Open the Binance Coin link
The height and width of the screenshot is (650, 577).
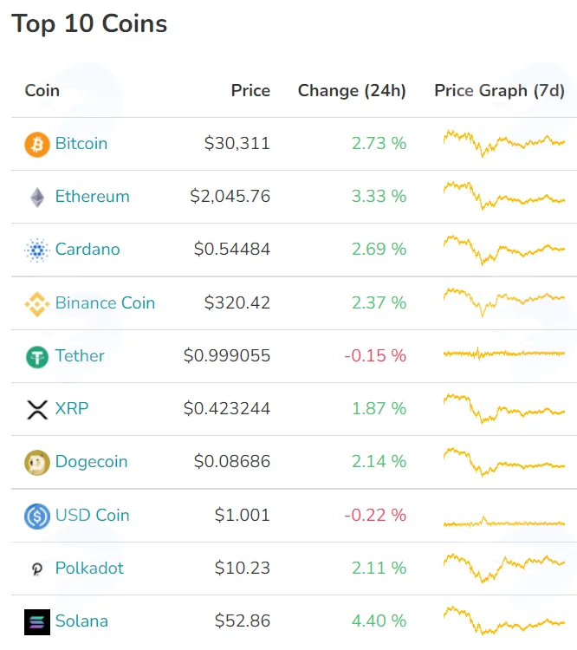(x=106, y=302)
